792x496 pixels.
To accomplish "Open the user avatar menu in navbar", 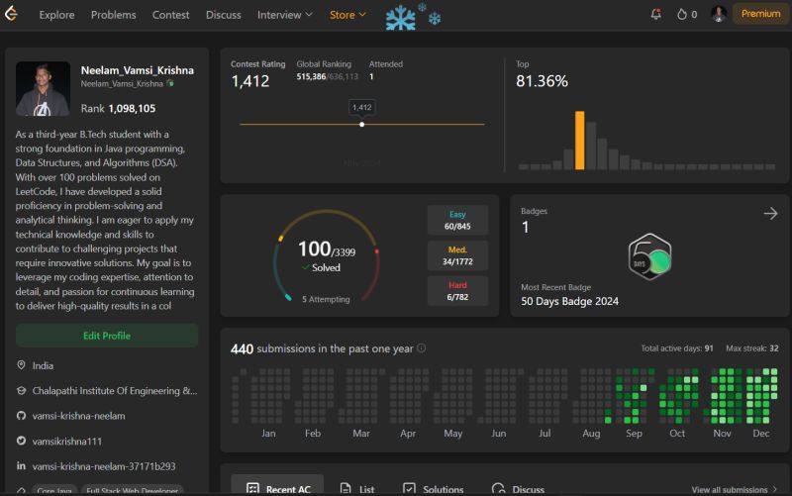I will [x=719, y=14].
